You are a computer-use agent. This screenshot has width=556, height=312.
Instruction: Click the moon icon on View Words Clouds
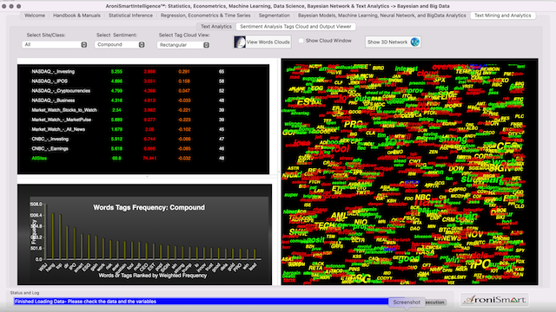(x=240, y=42)
